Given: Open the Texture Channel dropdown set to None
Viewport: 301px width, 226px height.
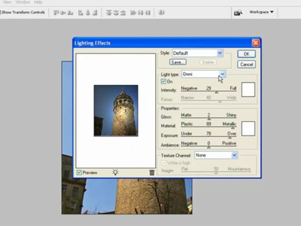Looking at the screenshot, I should click(x=216, y=155).
